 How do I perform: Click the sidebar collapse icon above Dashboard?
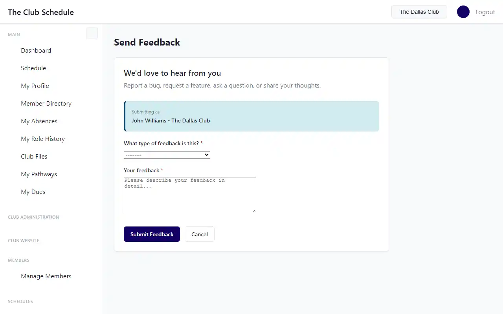(x=92, y=33)
